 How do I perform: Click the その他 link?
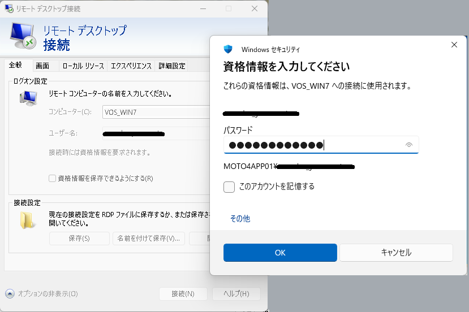click(240, 219)
